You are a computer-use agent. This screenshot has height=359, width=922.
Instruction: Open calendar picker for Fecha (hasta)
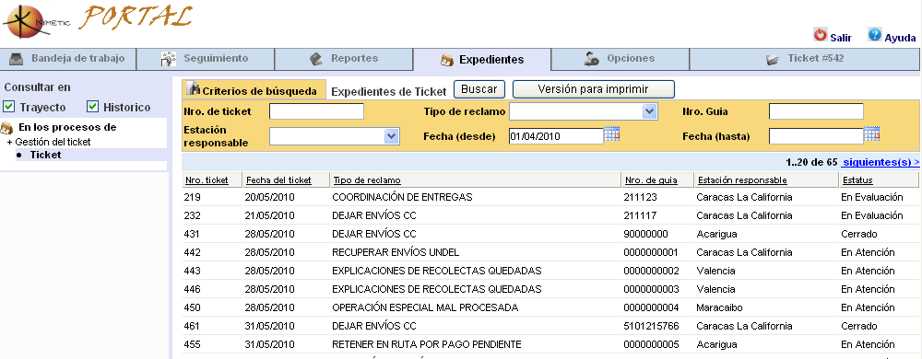click(871, 134)
